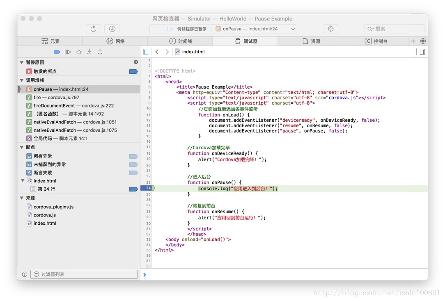Image resolution: width=445 pixels, height=301 pixels.
Task: Toggle 断言失败 breakpoint
Action: coord(133,173)
